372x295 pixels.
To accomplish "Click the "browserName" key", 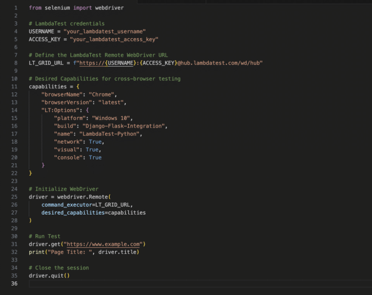I will (62, 94).
